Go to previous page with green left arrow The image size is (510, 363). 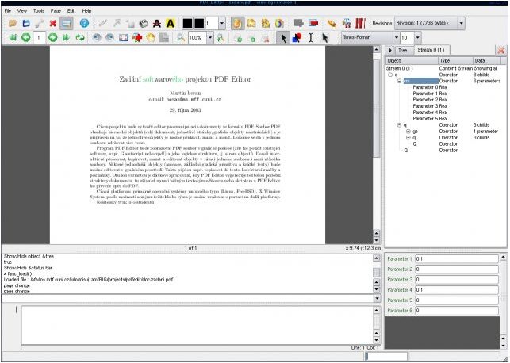click(x=25, y=38)
